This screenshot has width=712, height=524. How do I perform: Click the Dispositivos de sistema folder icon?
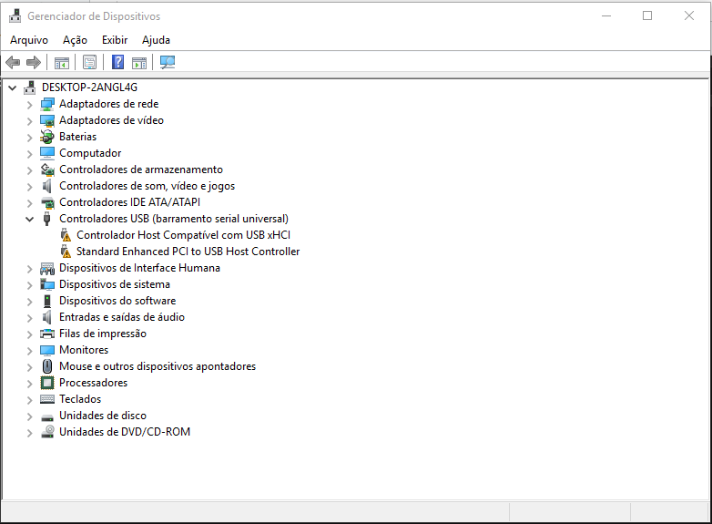click(x=47, y=284)
